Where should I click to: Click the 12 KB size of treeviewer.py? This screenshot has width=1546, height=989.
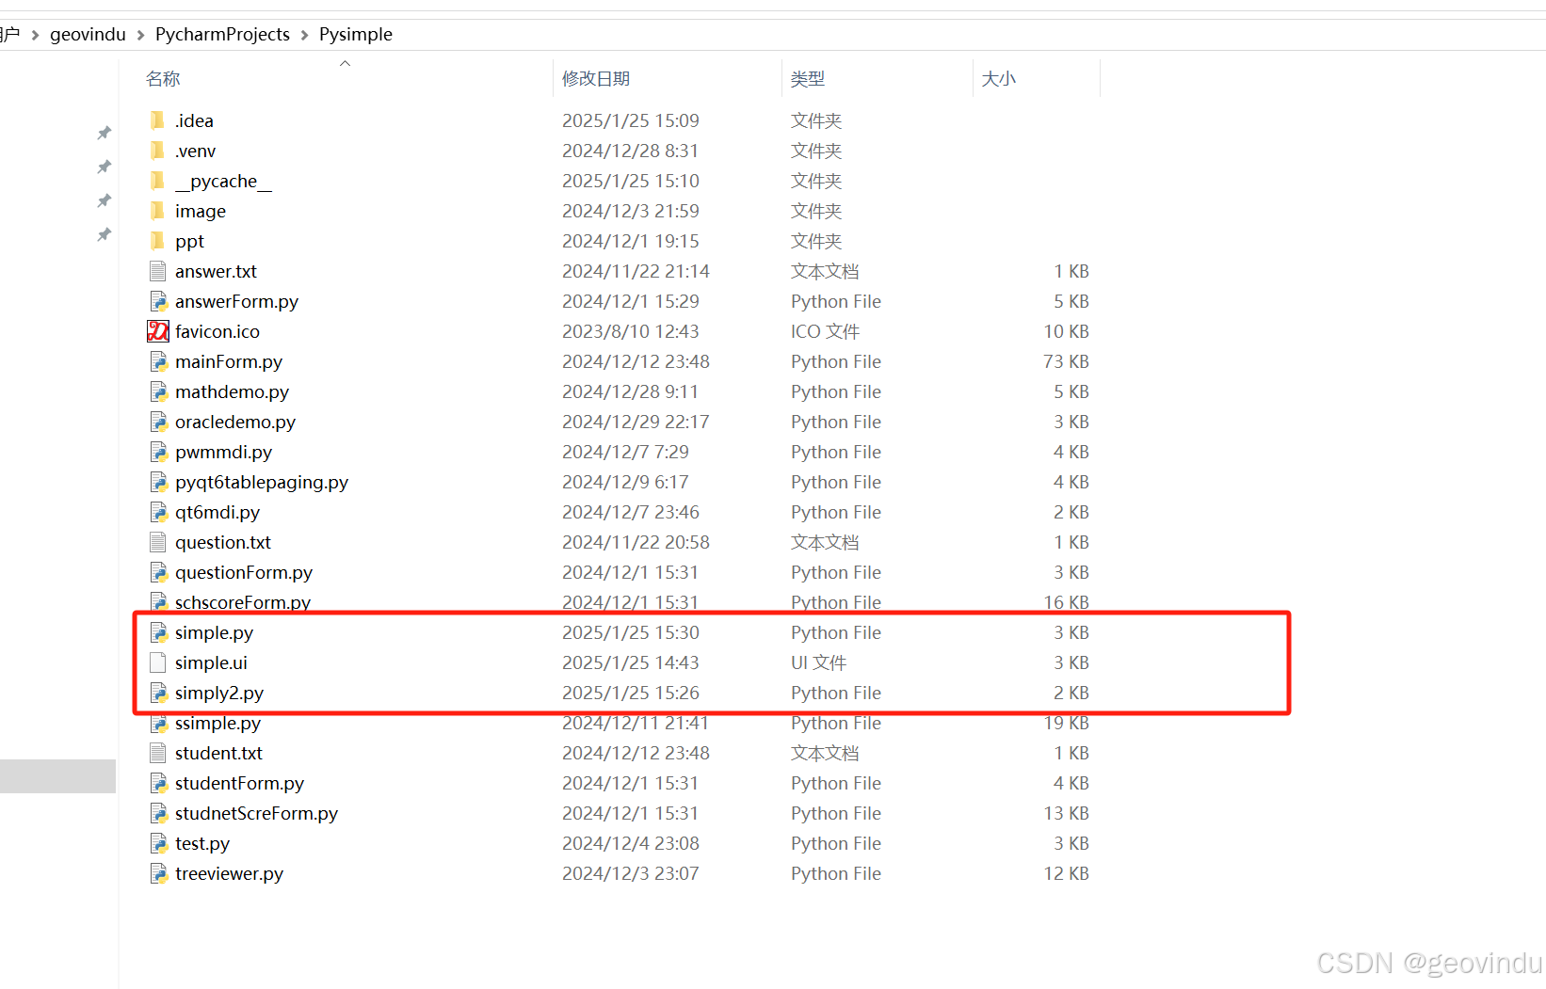(x=1066, y=873)
